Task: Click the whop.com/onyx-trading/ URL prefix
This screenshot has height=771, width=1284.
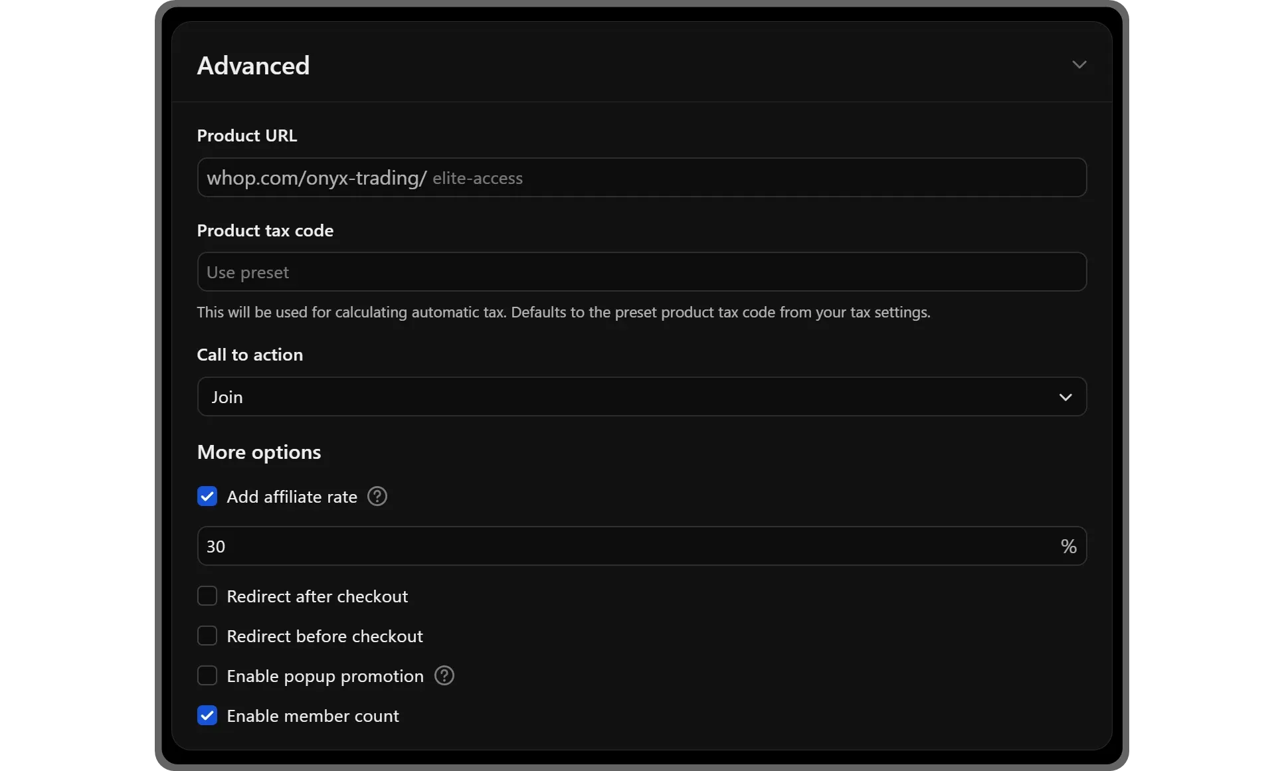Action: pyautogui.click(x=316, y=178)
